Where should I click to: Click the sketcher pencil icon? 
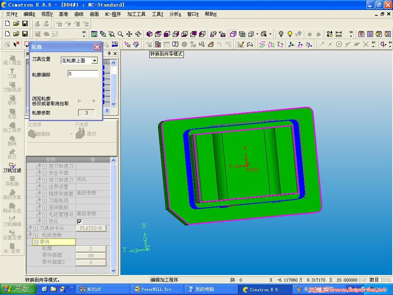tap(241, 45)
